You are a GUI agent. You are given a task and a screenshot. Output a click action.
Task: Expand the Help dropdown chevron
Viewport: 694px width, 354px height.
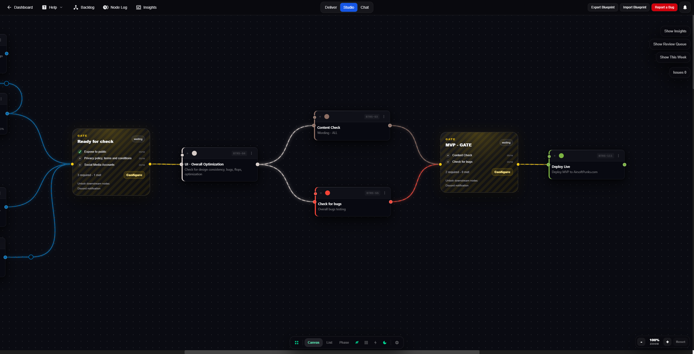[61, 7]
